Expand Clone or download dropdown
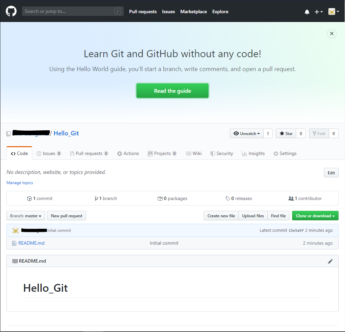This screenshot has width=345, height=332. (315, 216)
